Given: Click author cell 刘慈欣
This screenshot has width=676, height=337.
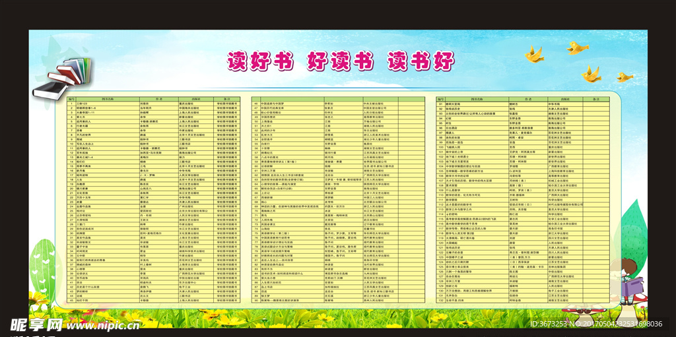Looking at the screenshot, I should [x=144, y=104].
